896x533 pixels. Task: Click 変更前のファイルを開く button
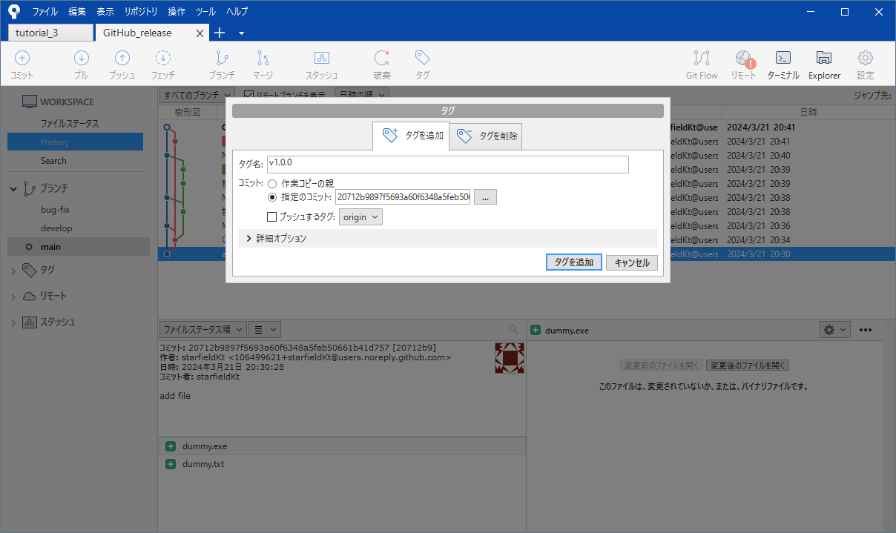[662, 365]
